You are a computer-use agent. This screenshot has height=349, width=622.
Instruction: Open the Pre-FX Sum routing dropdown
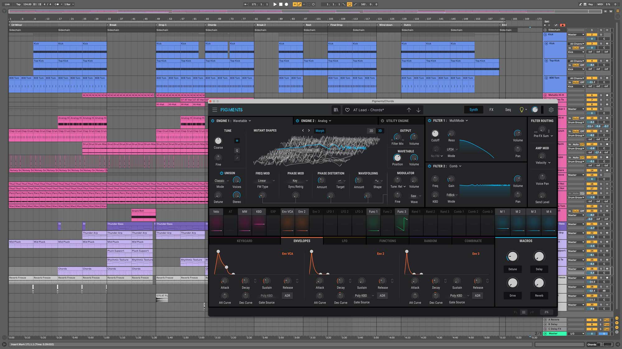(543, 136)
